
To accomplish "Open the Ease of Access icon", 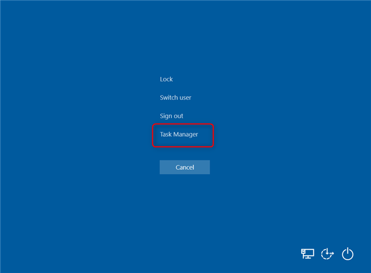I will point(327,254).
